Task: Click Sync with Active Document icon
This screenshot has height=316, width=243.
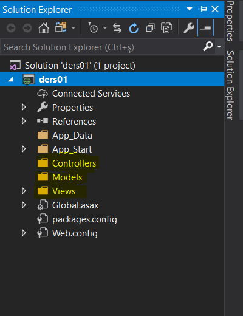Action: pyautogui.click(x=117, y=28)
